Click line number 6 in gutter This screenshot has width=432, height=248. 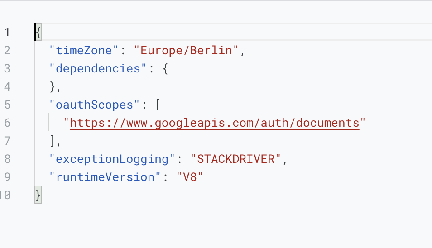7,123
